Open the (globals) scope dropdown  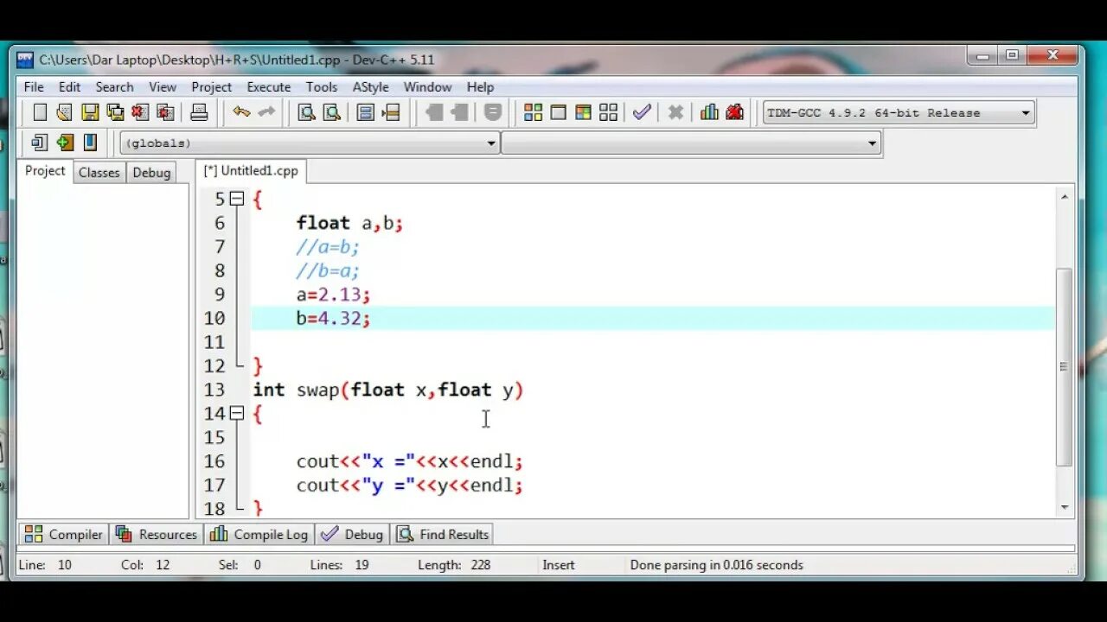pyautogui.click(x=310, y=143)
